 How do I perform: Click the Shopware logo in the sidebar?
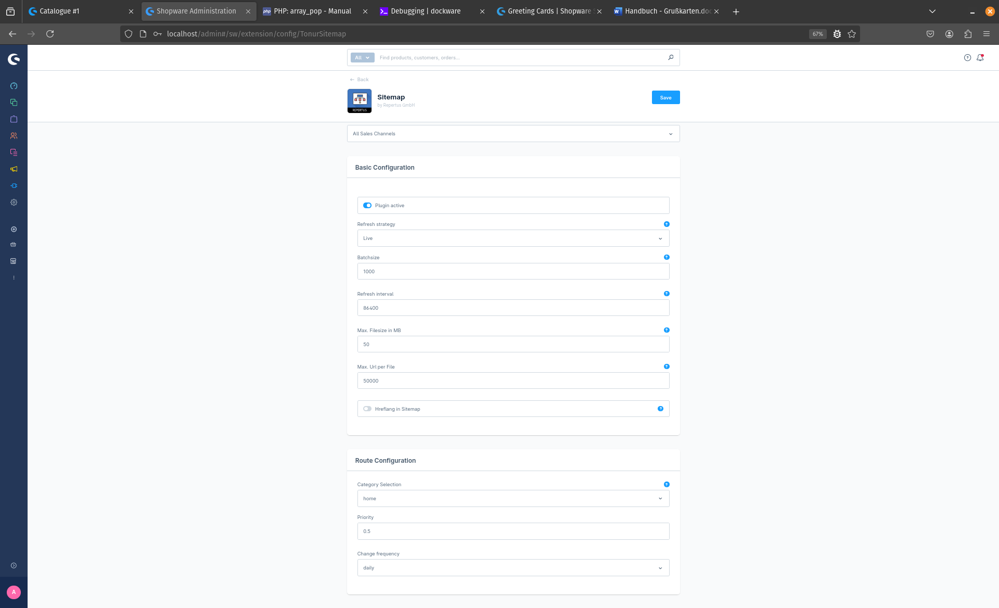click(x=14, y=59)
